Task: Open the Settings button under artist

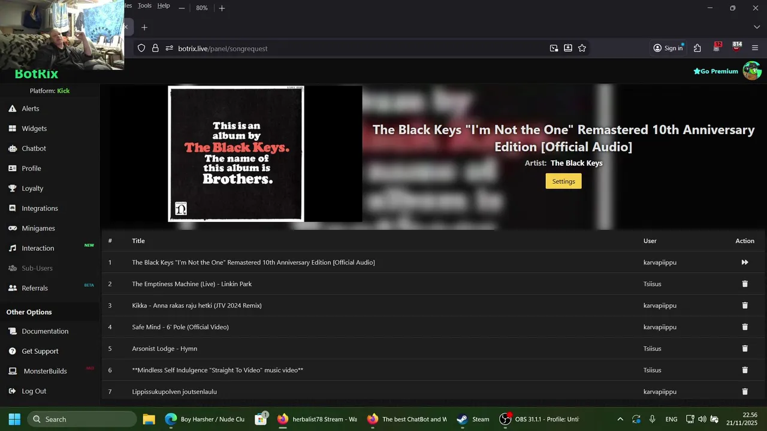Action: tap(563, 181)
